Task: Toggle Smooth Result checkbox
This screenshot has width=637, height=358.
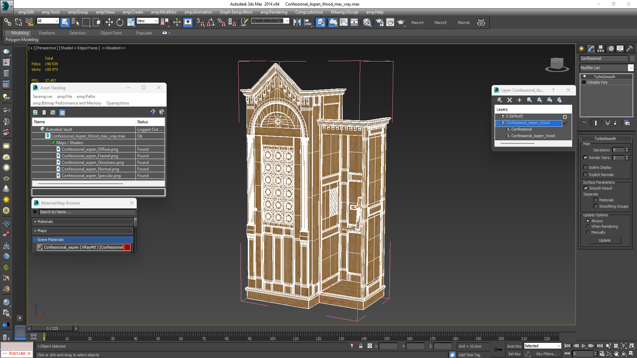Action: [x=586, y=188]
